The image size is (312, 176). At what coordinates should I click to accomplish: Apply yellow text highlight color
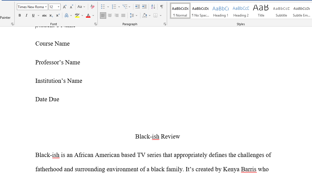(77, 15)
